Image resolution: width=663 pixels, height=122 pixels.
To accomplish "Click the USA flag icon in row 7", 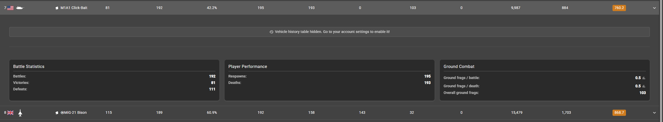I will [10, 8].
